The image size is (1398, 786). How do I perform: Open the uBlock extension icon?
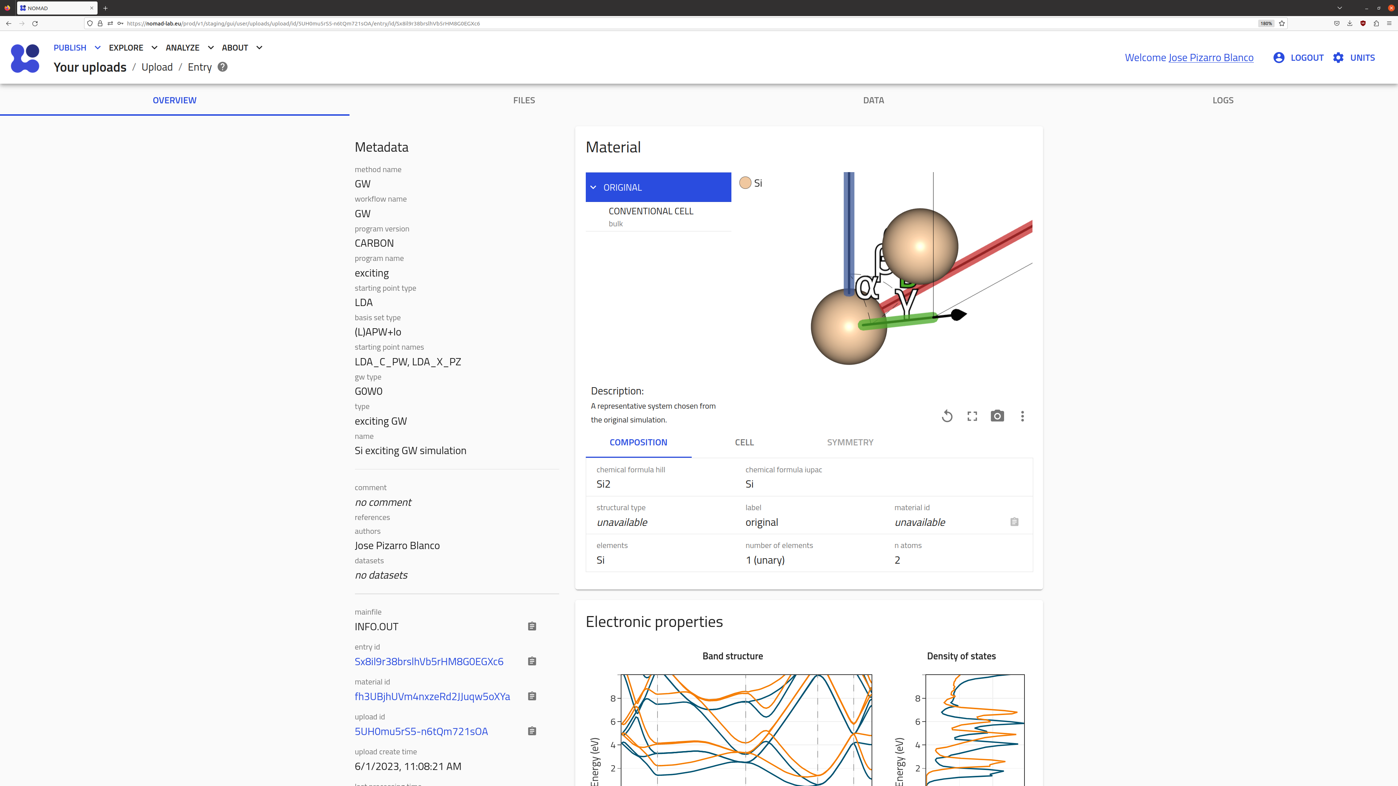tap(1363, 23)
